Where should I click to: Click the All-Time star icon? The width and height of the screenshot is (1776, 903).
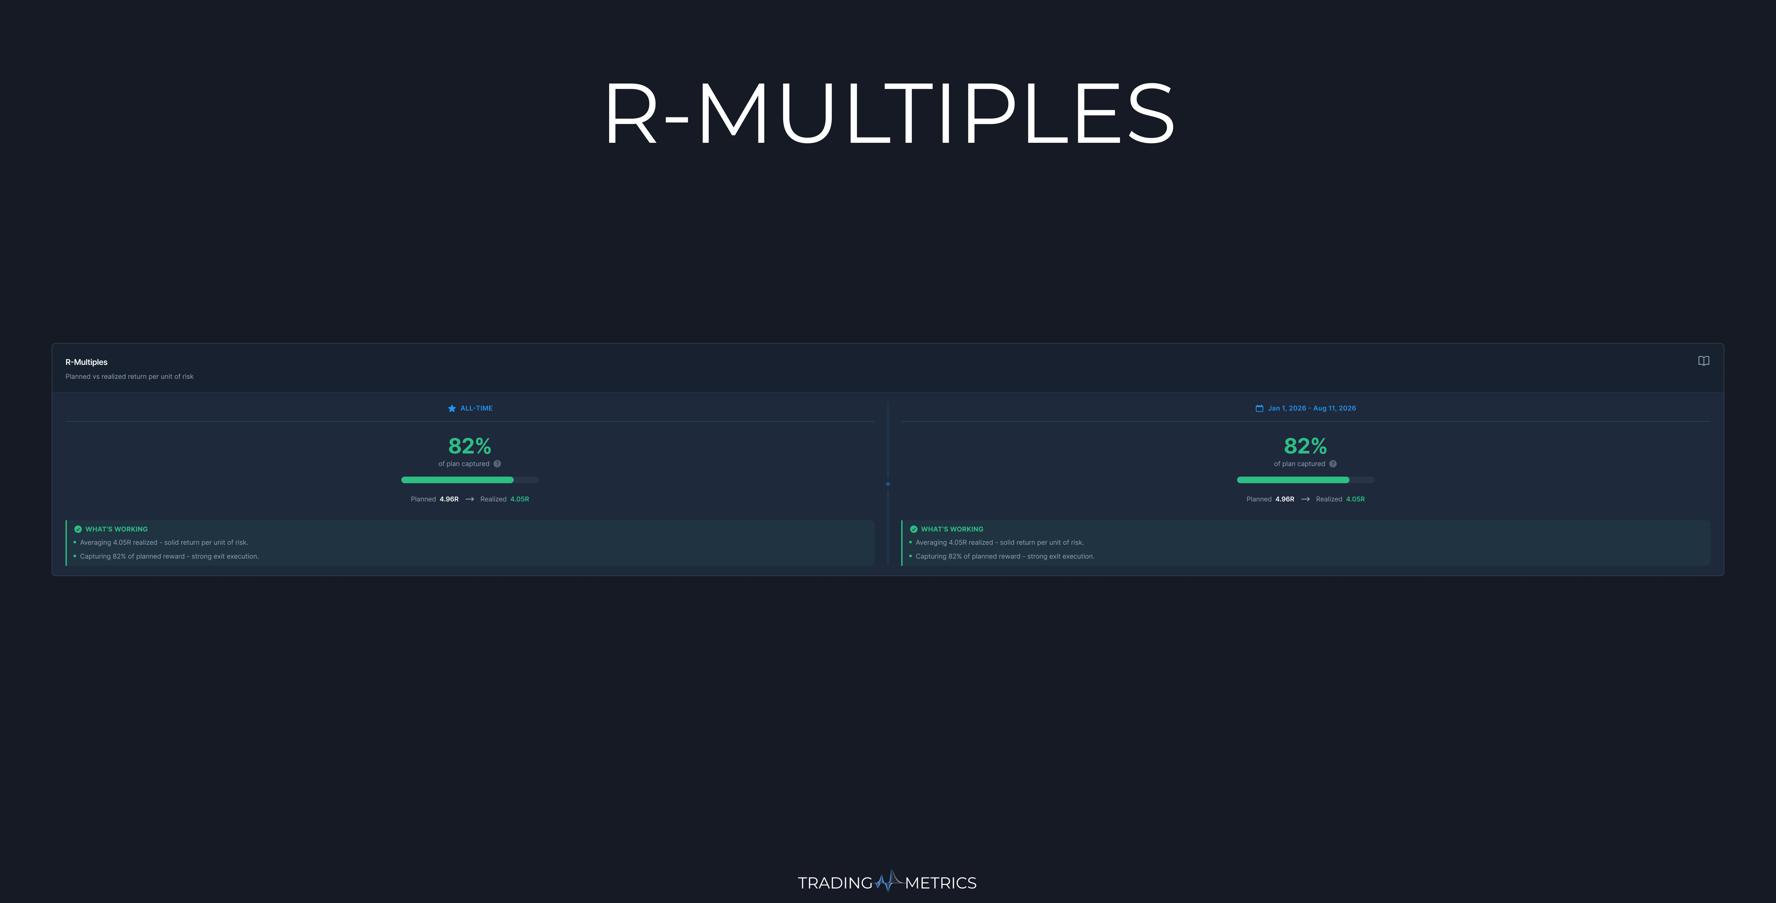click(452, 409)
